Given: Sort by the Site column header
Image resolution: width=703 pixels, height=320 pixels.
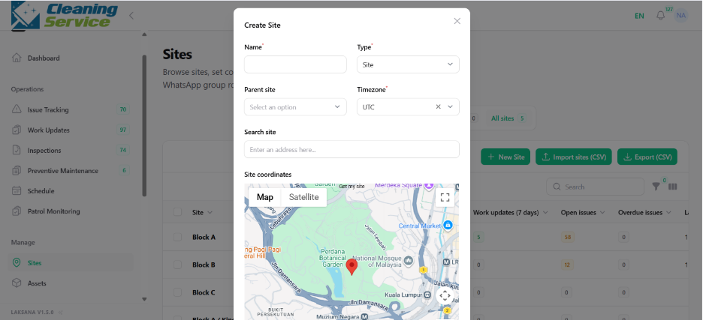Looking at the screenshot, I should [x=202, y=213].
